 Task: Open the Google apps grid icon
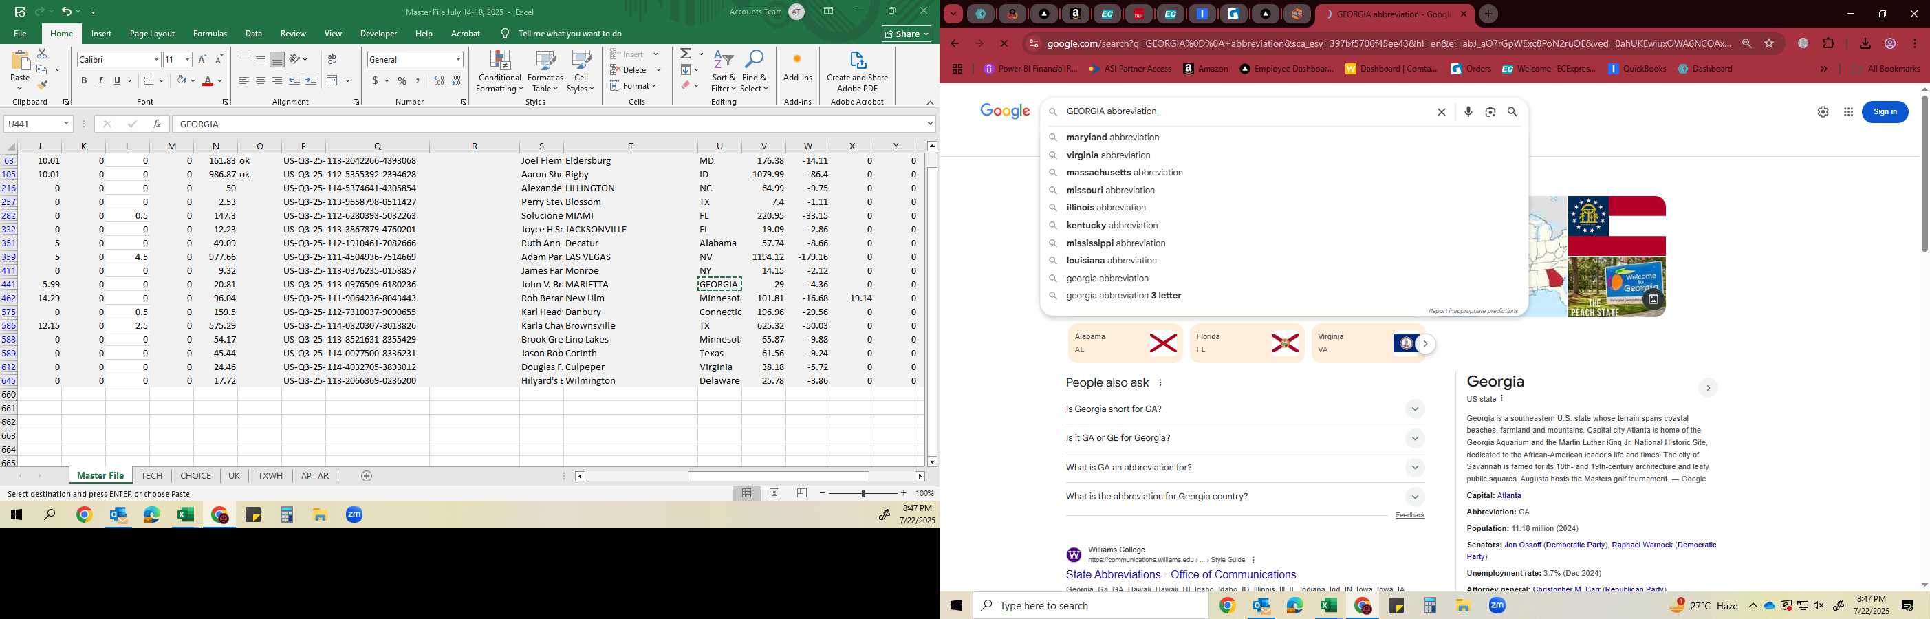[x=1847, y=111]
